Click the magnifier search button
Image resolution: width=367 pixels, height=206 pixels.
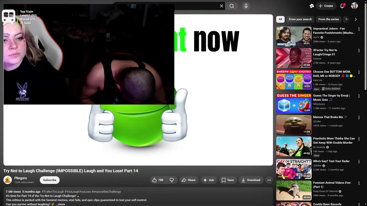click(232, 6)
